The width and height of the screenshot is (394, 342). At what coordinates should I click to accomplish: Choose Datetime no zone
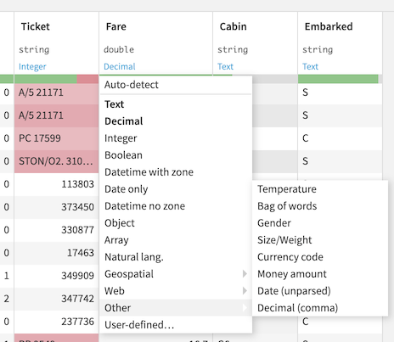[176, 206]
